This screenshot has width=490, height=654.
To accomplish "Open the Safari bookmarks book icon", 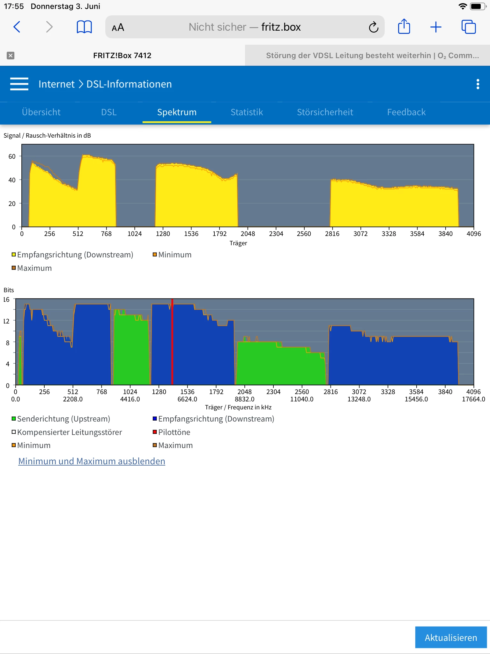I will pos(84,27).
